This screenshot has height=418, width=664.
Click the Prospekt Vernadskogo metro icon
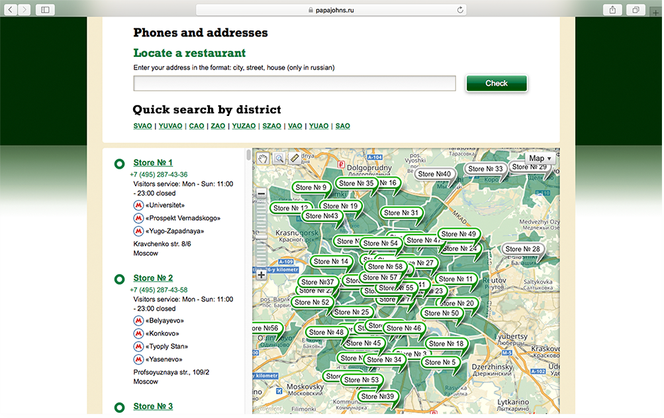(x=138, y=219)
